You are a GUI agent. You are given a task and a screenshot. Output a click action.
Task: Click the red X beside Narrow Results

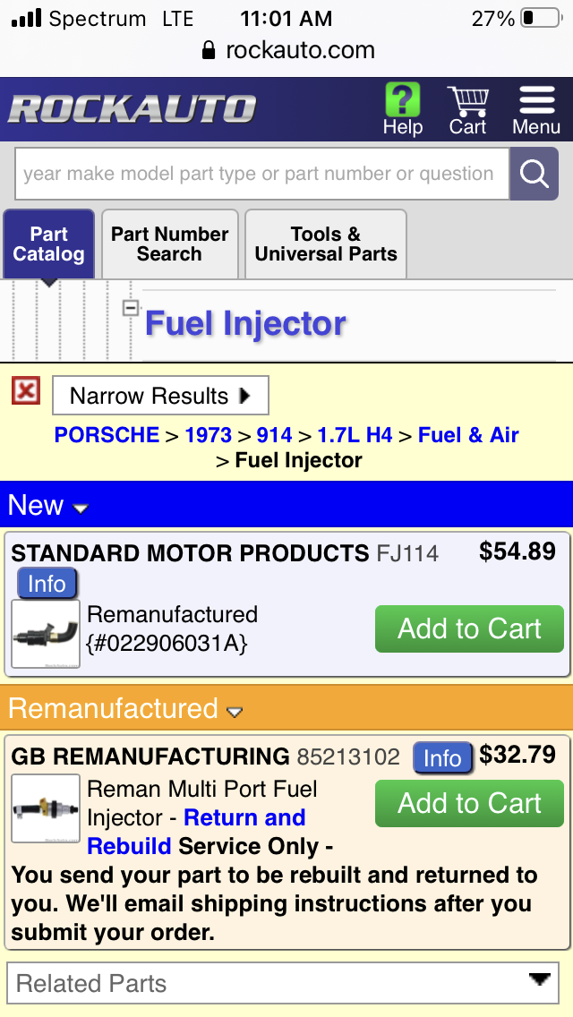(26, 391)
